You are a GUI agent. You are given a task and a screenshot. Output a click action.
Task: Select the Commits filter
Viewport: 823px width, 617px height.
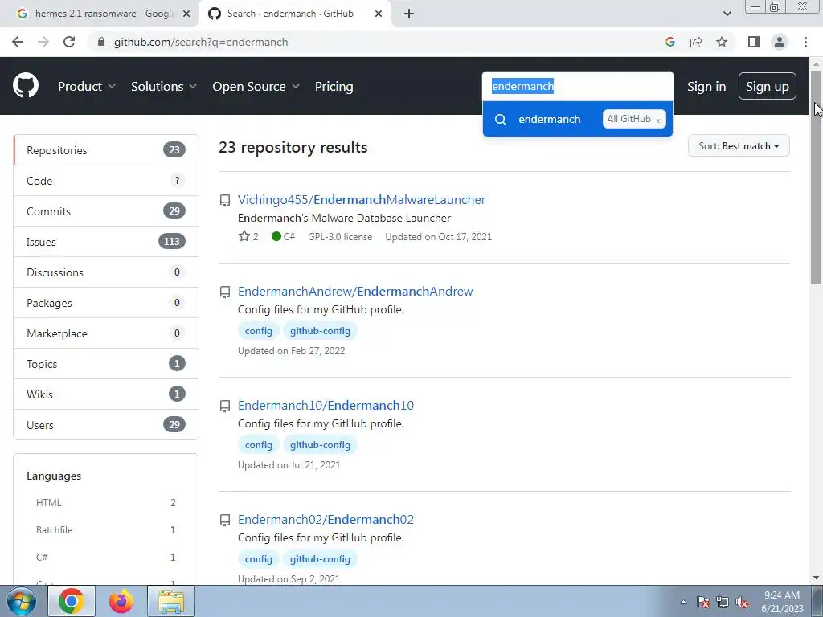click(106, 211)
